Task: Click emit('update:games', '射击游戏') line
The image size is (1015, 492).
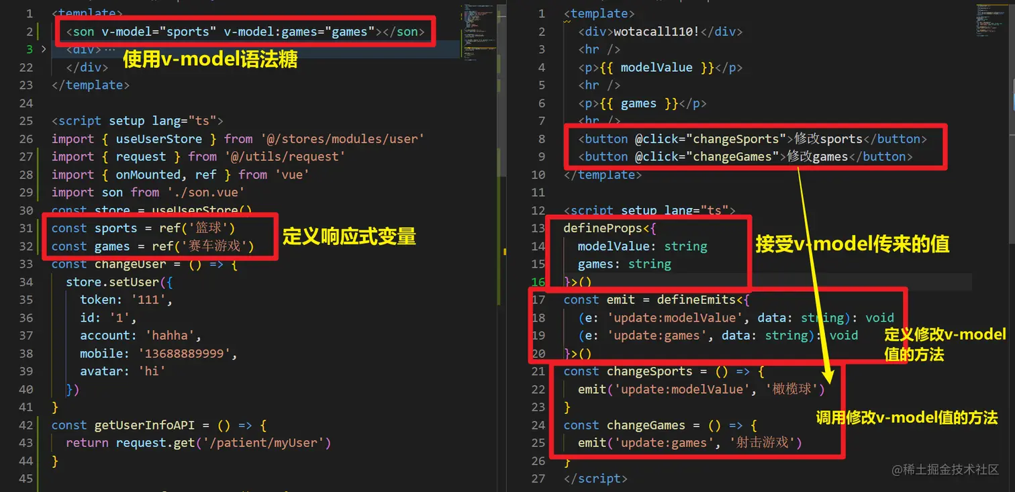Action: coord(690,443)
